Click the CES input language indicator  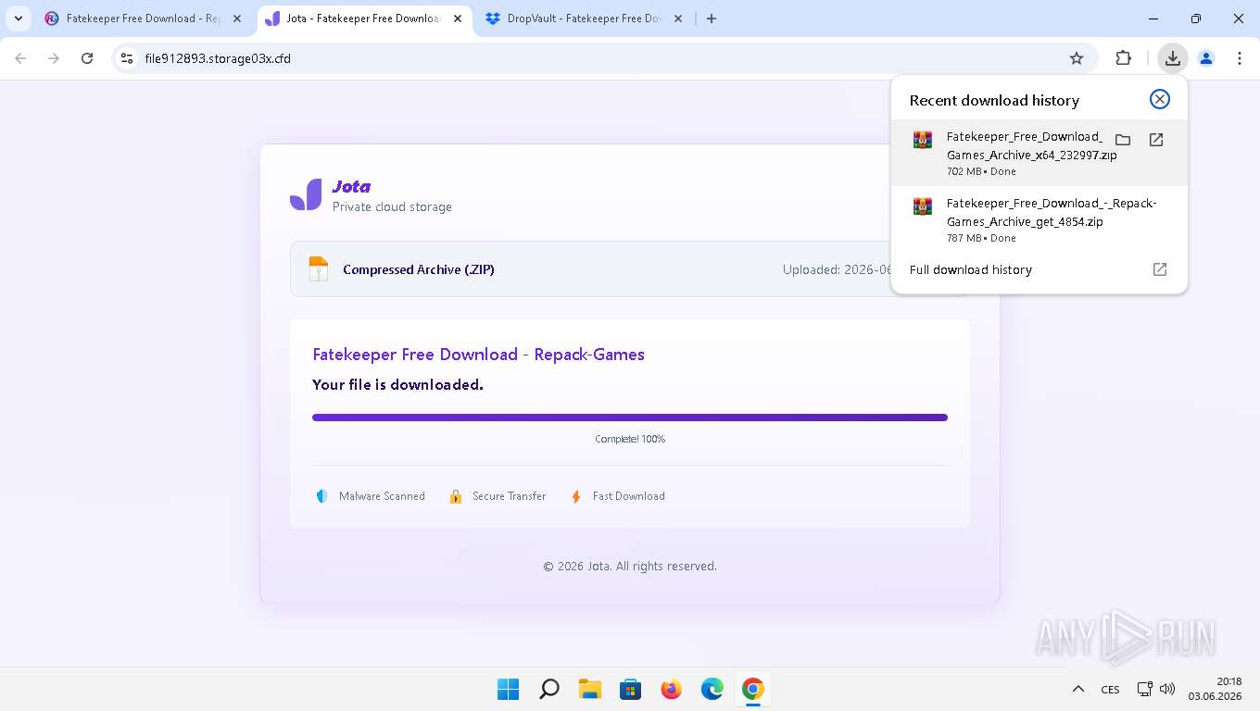click(x=1110, y=690)
